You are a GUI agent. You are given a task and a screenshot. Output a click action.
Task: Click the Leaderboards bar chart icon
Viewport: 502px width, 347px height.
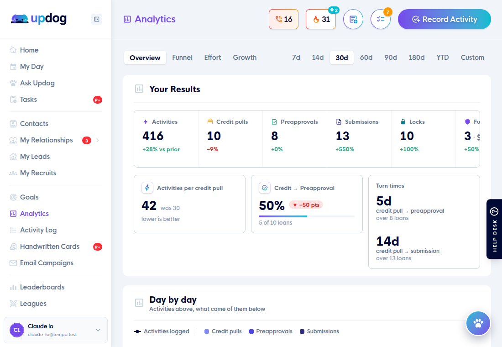[x=13, y=287]
